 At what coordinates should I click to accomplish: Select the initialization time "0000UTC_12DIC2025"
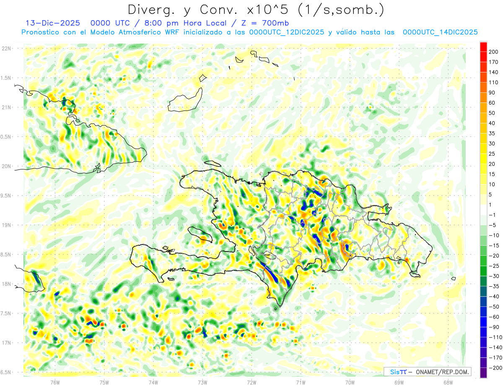pyautogui.click(x=287, y=32)
